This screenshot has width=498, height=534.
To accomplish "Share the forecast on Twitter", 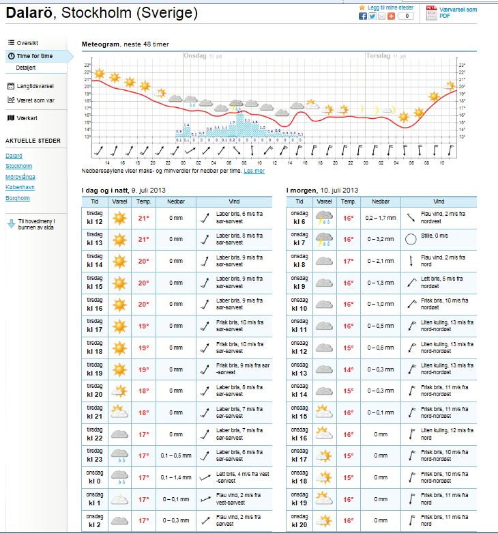I will pyautogui.click(x=372, y=16).
